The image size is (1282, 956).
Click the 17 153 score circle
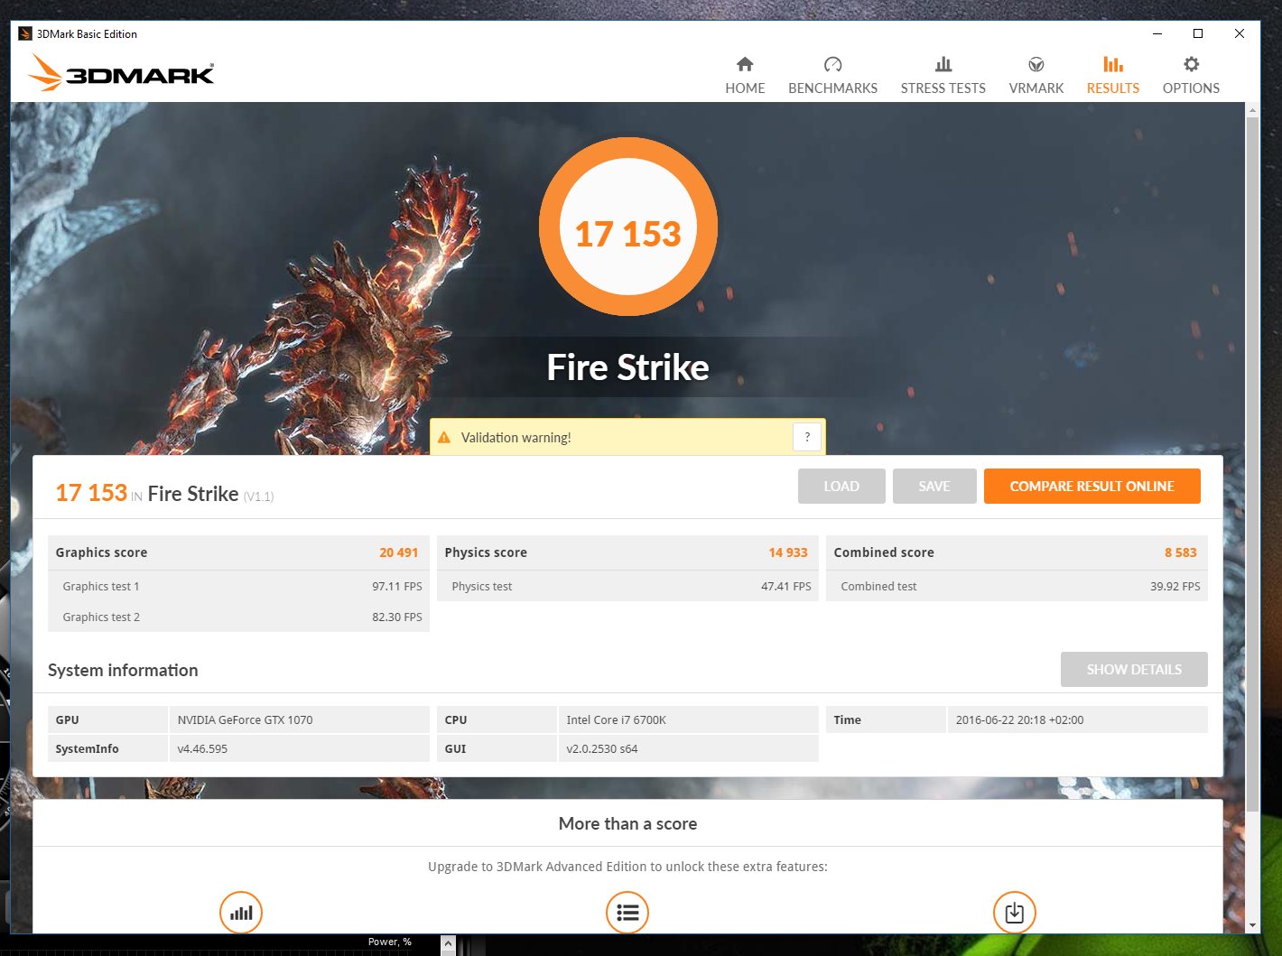tap(628, 227)
